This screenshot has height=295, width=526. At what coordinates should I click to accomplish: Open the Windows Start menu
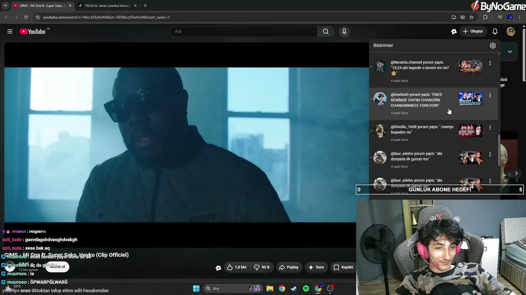pos(196,288)
